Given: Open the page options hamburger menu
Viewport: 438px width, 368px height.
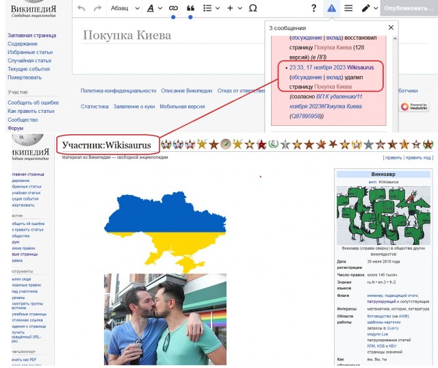Looking at the screenshot, I should click(348, 8).
